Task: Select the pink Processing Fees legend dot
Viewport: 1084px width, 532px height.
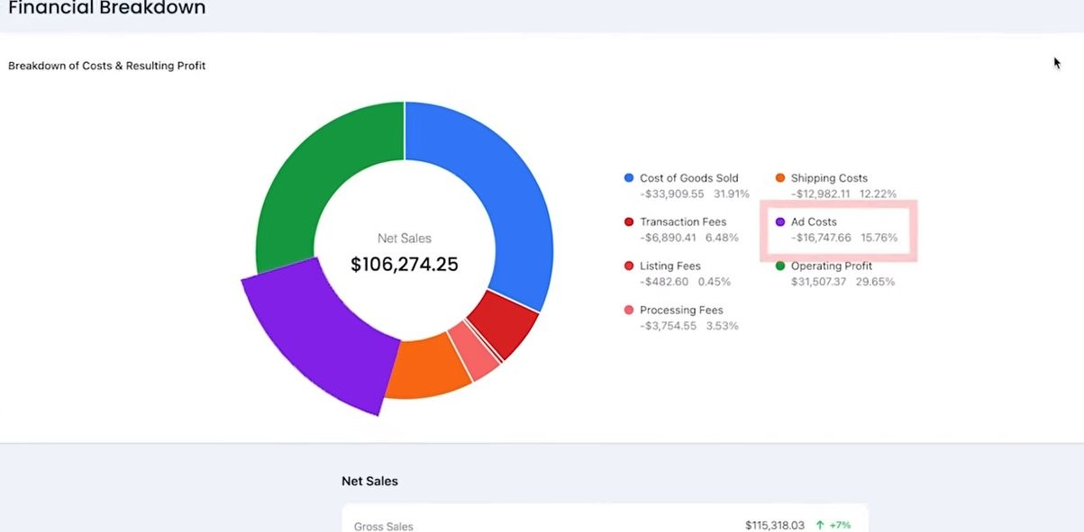Action: point(628,310)
